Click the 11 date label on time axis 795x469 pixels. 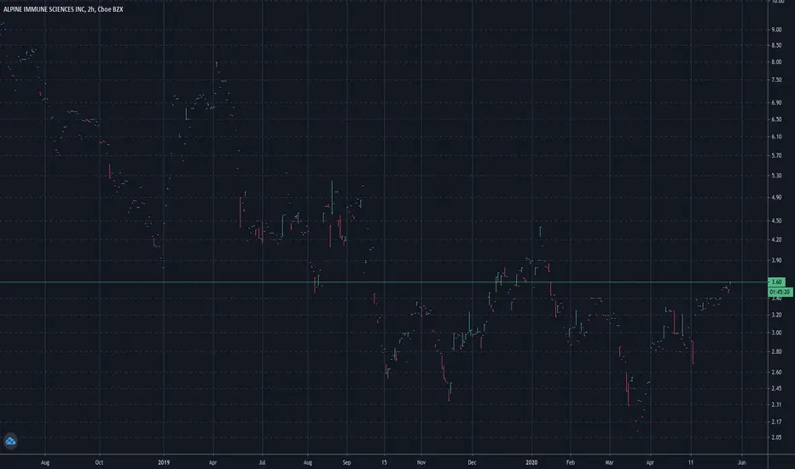pyautogui.click(x=690, y=462)
